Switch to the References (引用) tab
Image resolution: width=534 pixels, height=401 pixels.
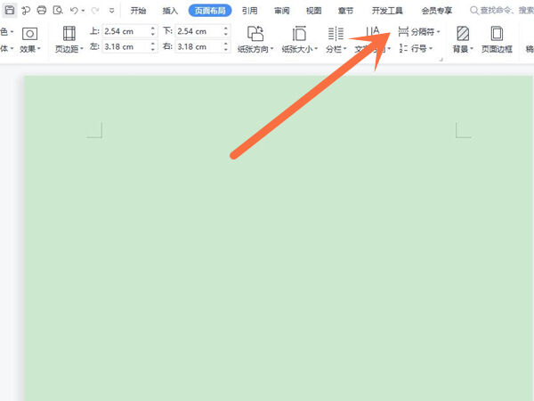tap(249, 11)
